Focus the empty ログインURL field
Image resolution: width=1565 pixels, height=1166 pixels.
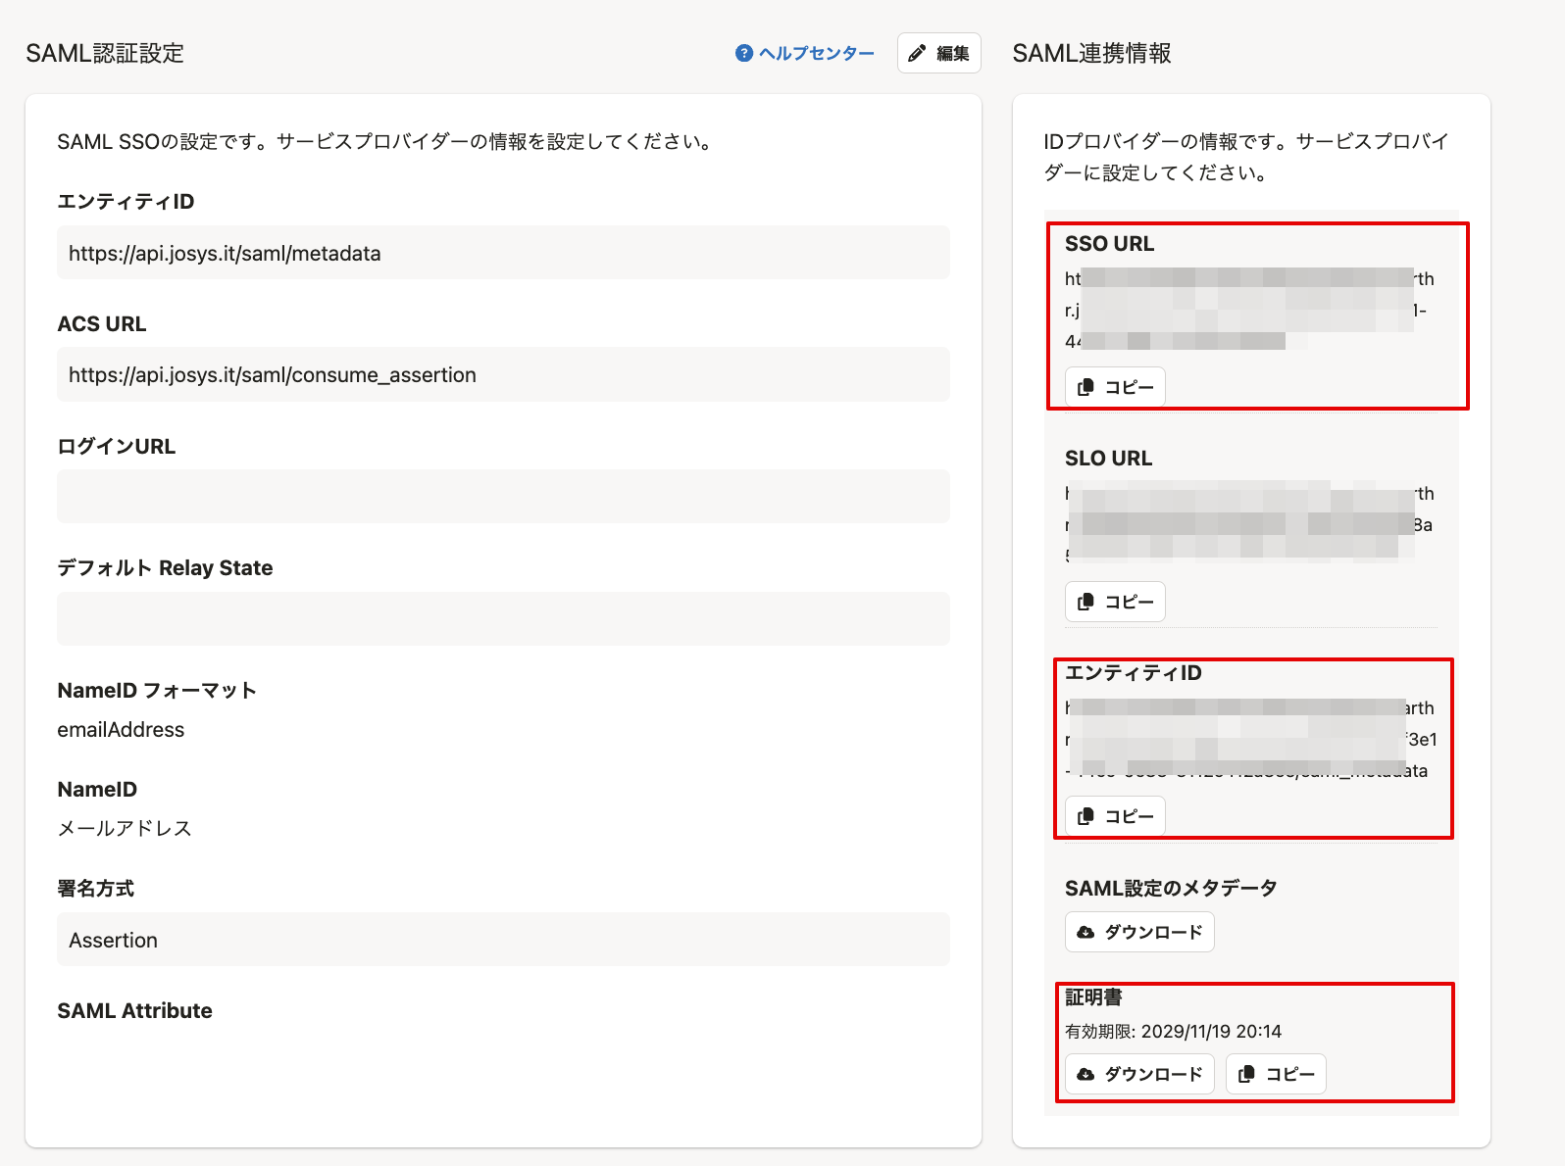coord(503,497)
